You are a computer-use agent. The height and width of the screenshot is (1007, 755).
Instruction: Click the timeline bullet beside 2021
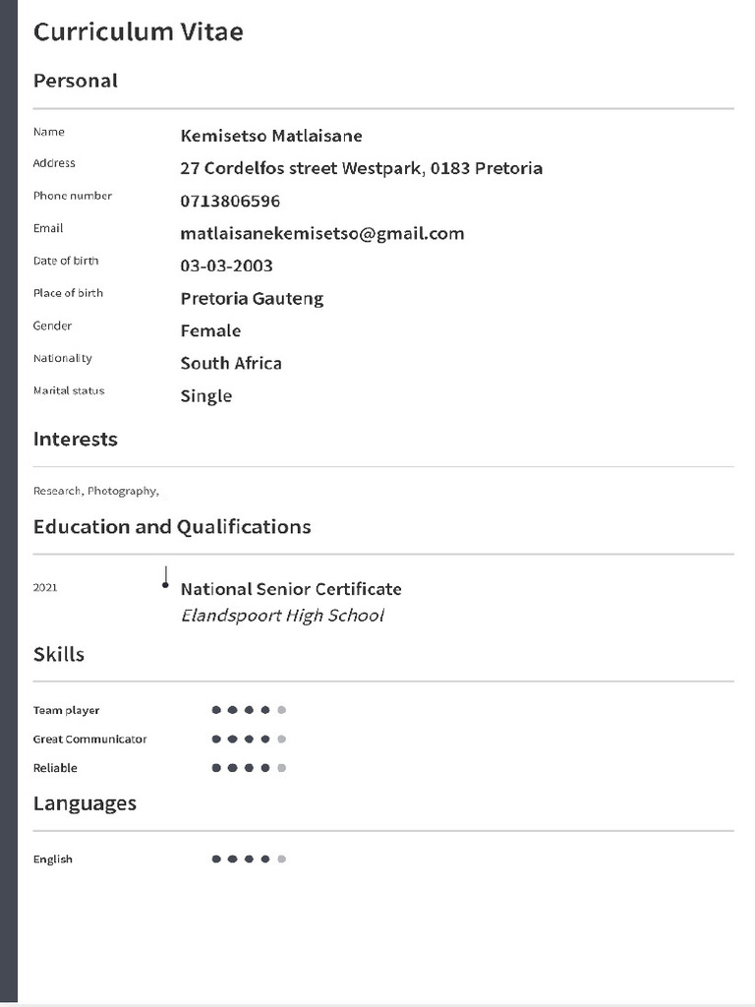165,585
